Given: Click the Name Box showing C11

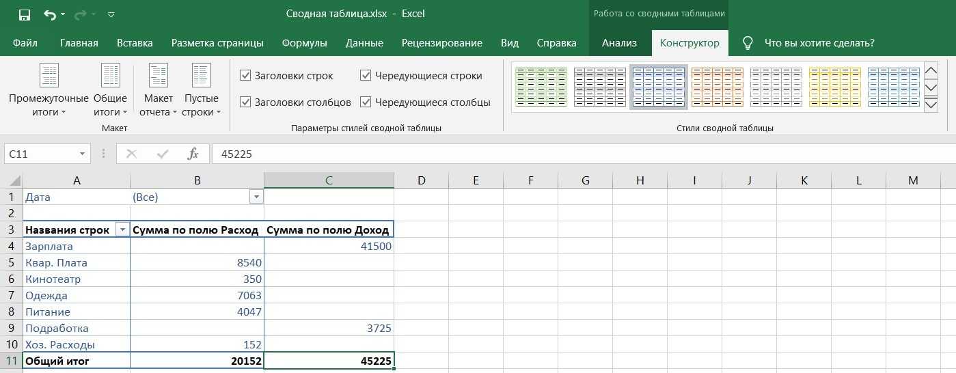Looking at the screenshot, I should coord(40,154).
